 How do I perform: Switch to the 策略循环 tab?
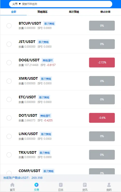(42, 12)
